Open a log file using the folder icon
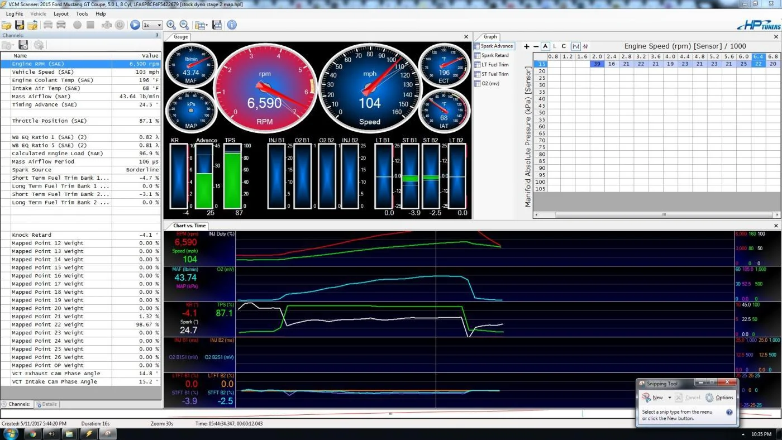The width and height of the screenshot is (782, 440). 7,25
